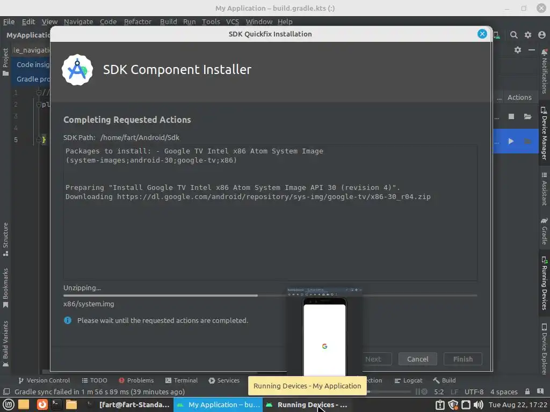Toggle tool window bars icon at status bar left

(6, 392)
